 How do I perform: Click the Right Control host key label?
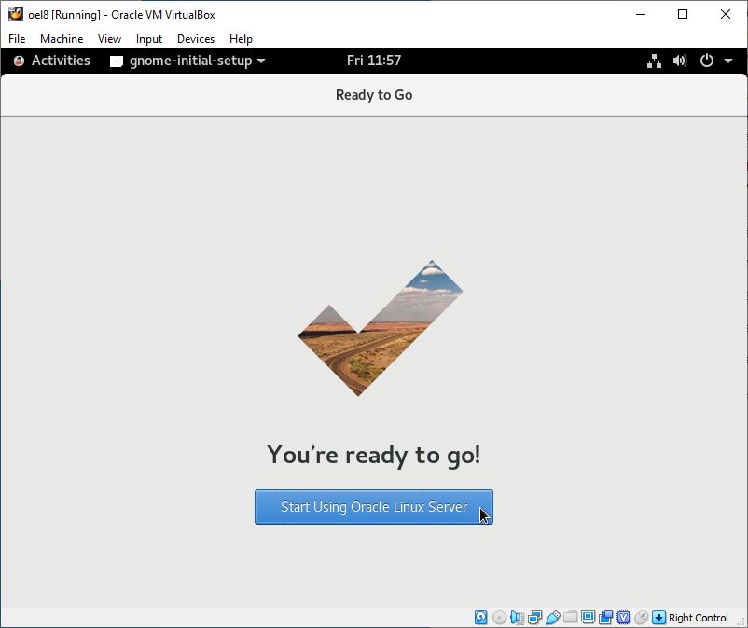(x=698, y=618)
